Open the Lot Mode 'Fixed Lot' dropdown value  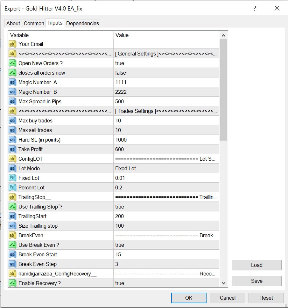(166, 168)
